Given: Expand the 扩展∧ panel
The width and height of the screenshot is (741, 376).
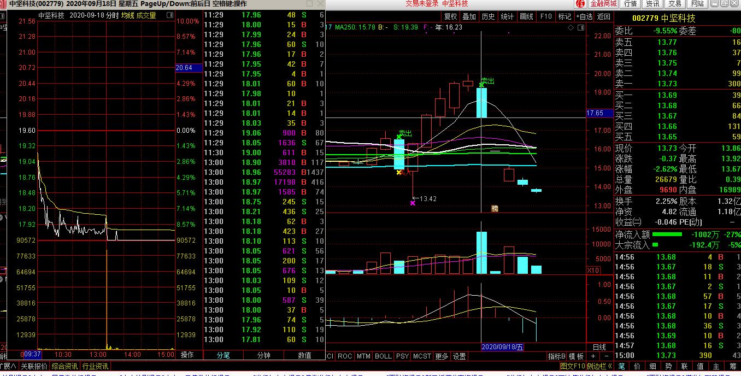Looking at the screenshot, I should (x=8, y=366).
